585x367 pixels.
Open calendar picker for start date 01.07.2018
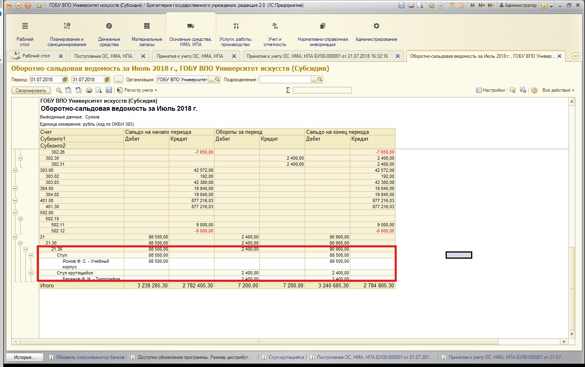[x=65, y=80]
